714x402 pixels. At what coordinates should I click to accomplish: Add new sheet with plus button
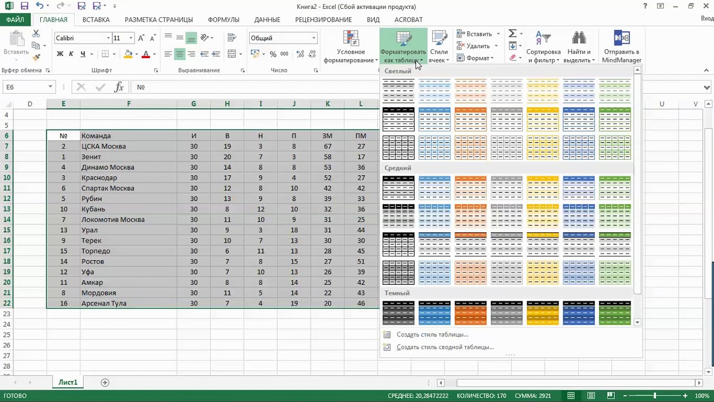[105, 382]
